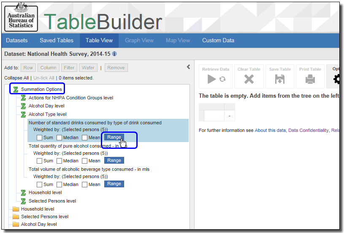Click the Print Table printer icon
The width and height of the screenshot is (344, 233).
click(x=310, y=79)
